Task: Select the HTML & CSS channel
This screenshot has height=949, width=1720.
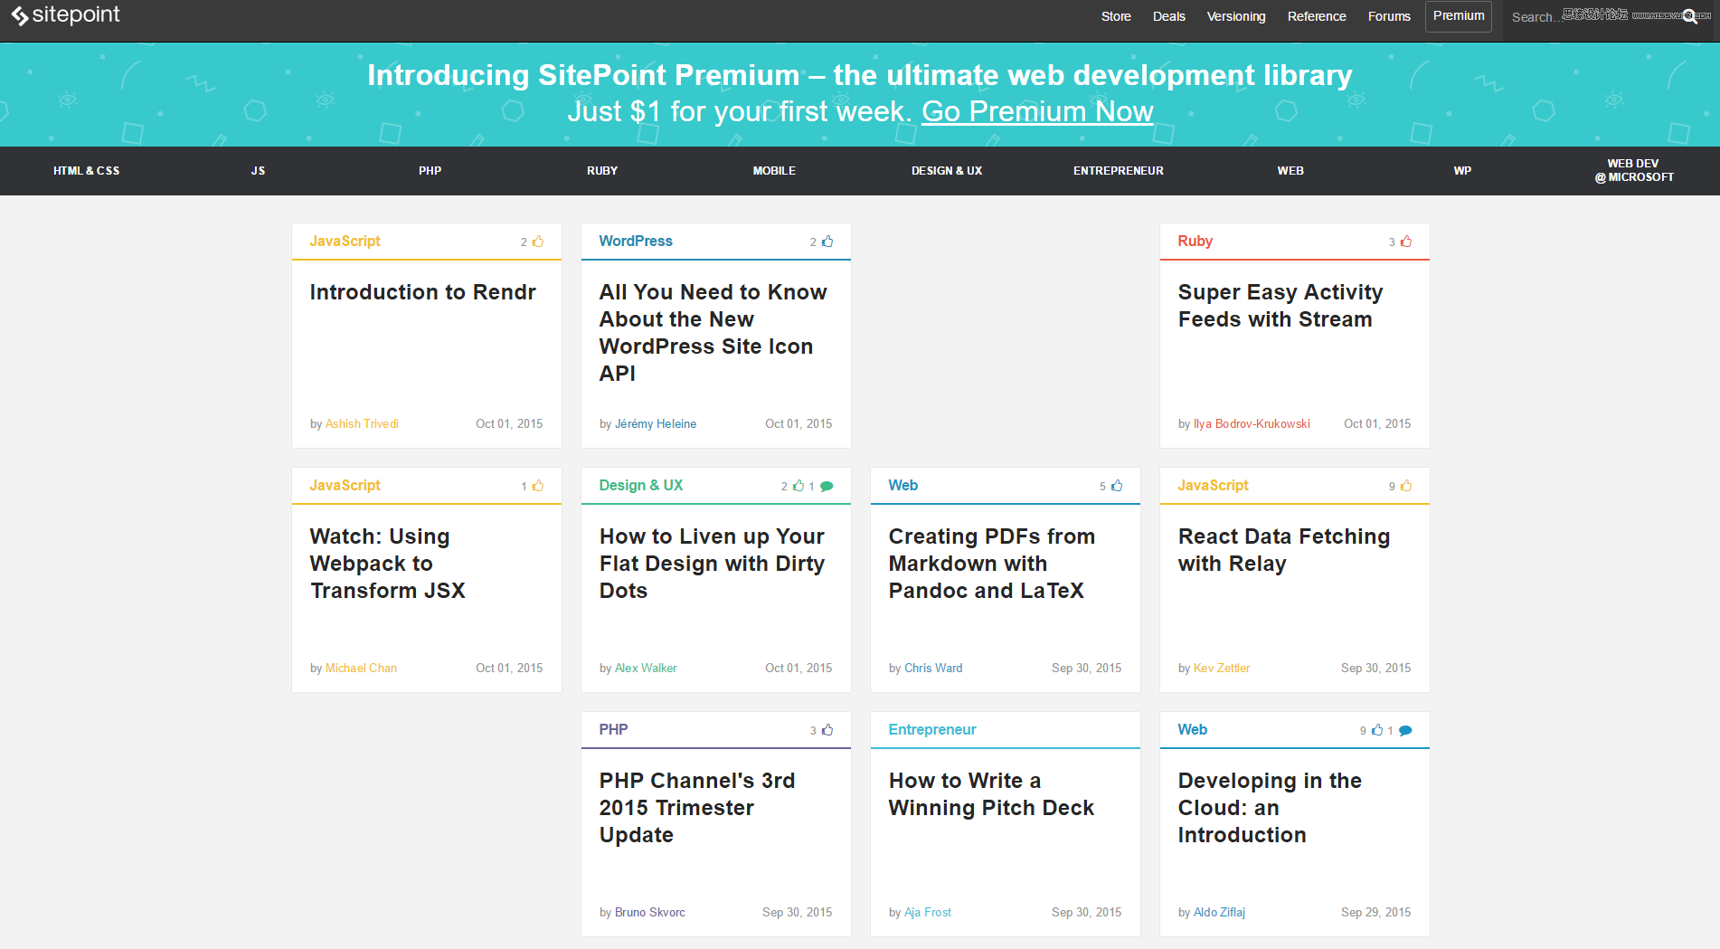Action: coord(86,171)
